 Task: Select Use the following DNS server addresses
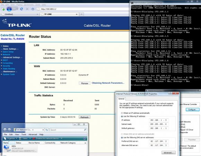coord(122,138)
